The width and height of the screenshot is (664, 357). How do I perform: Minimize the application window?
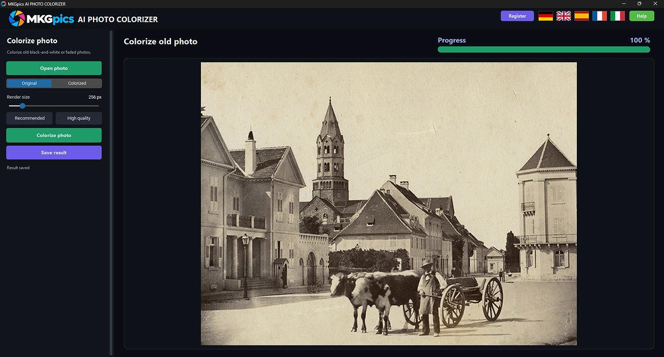coord(624,4)
